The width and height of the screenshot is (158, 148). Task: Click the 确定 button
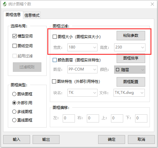point(112,139)
